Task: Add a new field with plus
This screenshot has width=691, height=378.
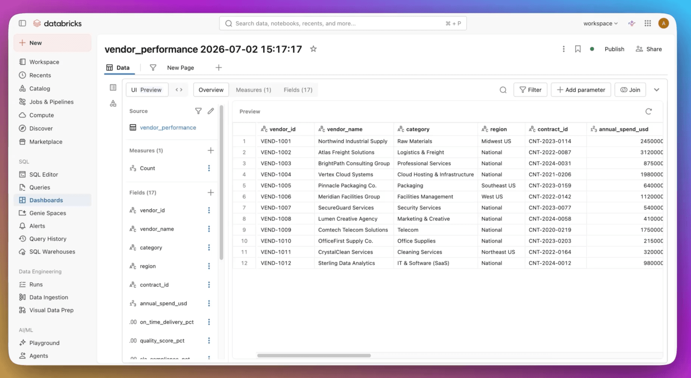Action: pyautogui.click(x=210, y=193)
